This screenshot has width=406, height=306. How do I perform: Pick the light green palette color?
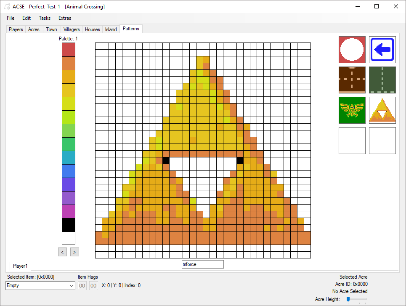pyautogui.click(x=68, y=130)
